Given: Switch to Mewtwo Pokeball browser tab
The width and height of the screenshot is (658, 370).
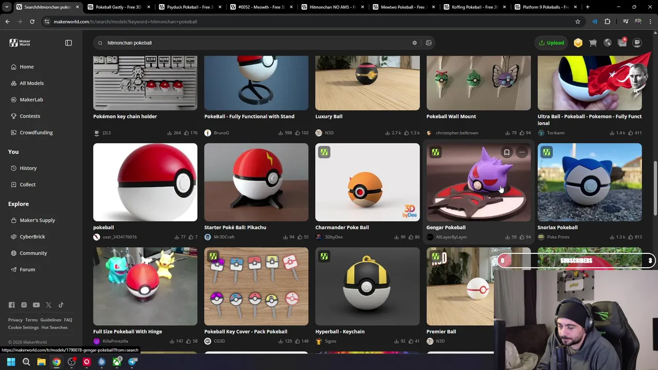Looking at the screenshot, I should point(403,7).
